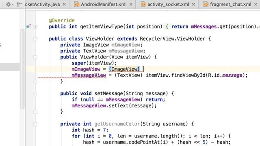Close the cketActivity.java tab
Image resolution: width=260 pixels, height=146 pixels.
click(x=64, y=4)
